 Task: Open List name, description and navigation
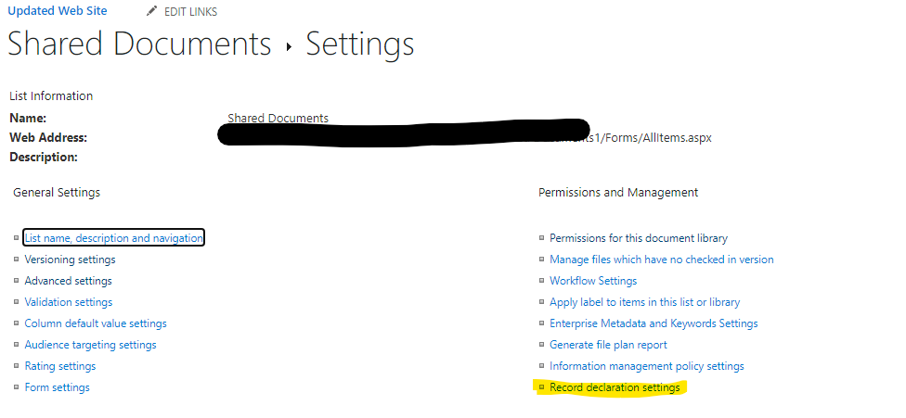(114, 238)
